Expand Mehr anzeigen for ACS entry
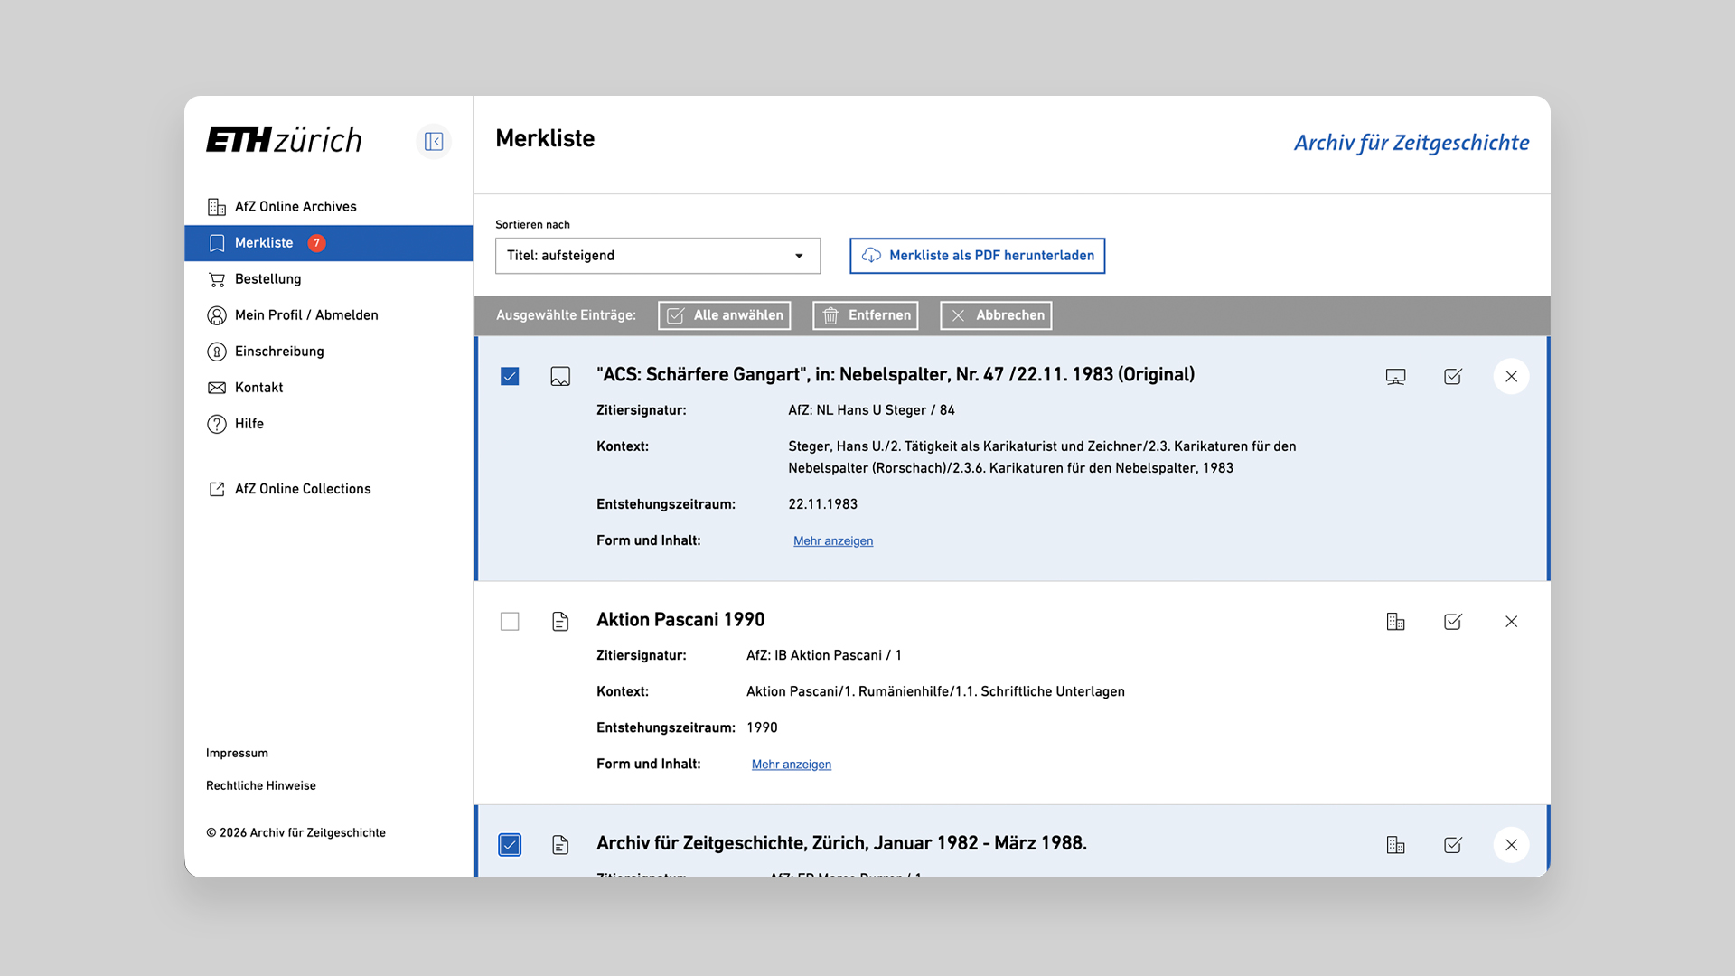 832,541
